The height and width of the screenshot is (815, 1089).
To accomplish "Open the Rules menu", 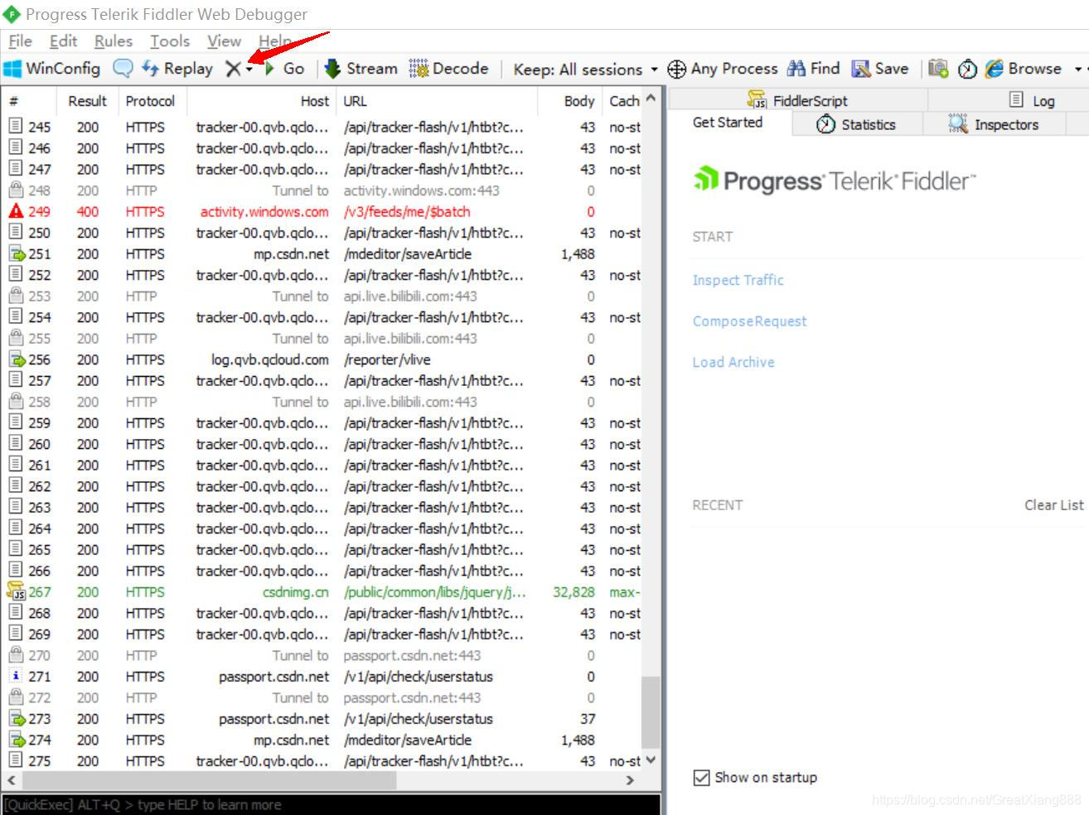I will pos(114,41).
